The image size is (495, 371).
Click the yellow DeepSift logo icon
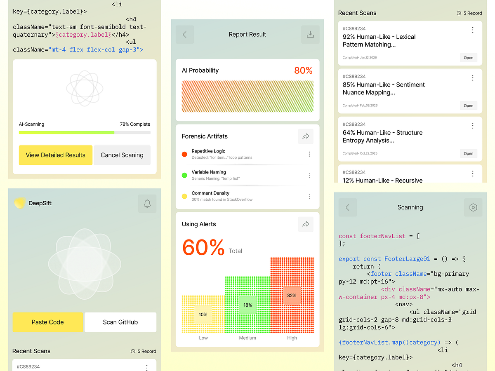[20, 203]
